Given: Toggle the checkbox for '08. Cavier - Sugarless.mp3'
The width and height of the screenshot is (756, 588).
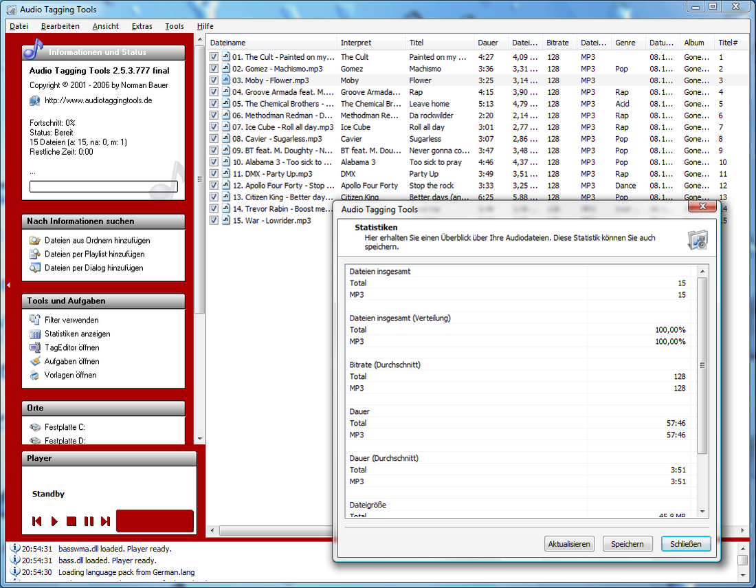Looking at the screenshot, I should (214, 139).
